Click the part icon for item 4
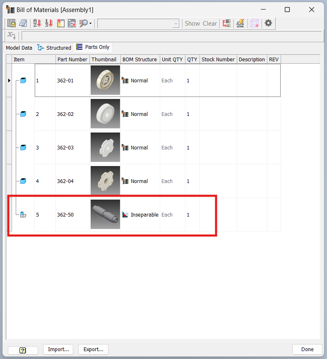327x359 pixels. coord(23,181)
